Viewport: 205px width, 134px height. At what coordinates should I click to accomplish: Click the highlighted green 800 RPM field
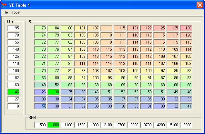pos(54,124)
